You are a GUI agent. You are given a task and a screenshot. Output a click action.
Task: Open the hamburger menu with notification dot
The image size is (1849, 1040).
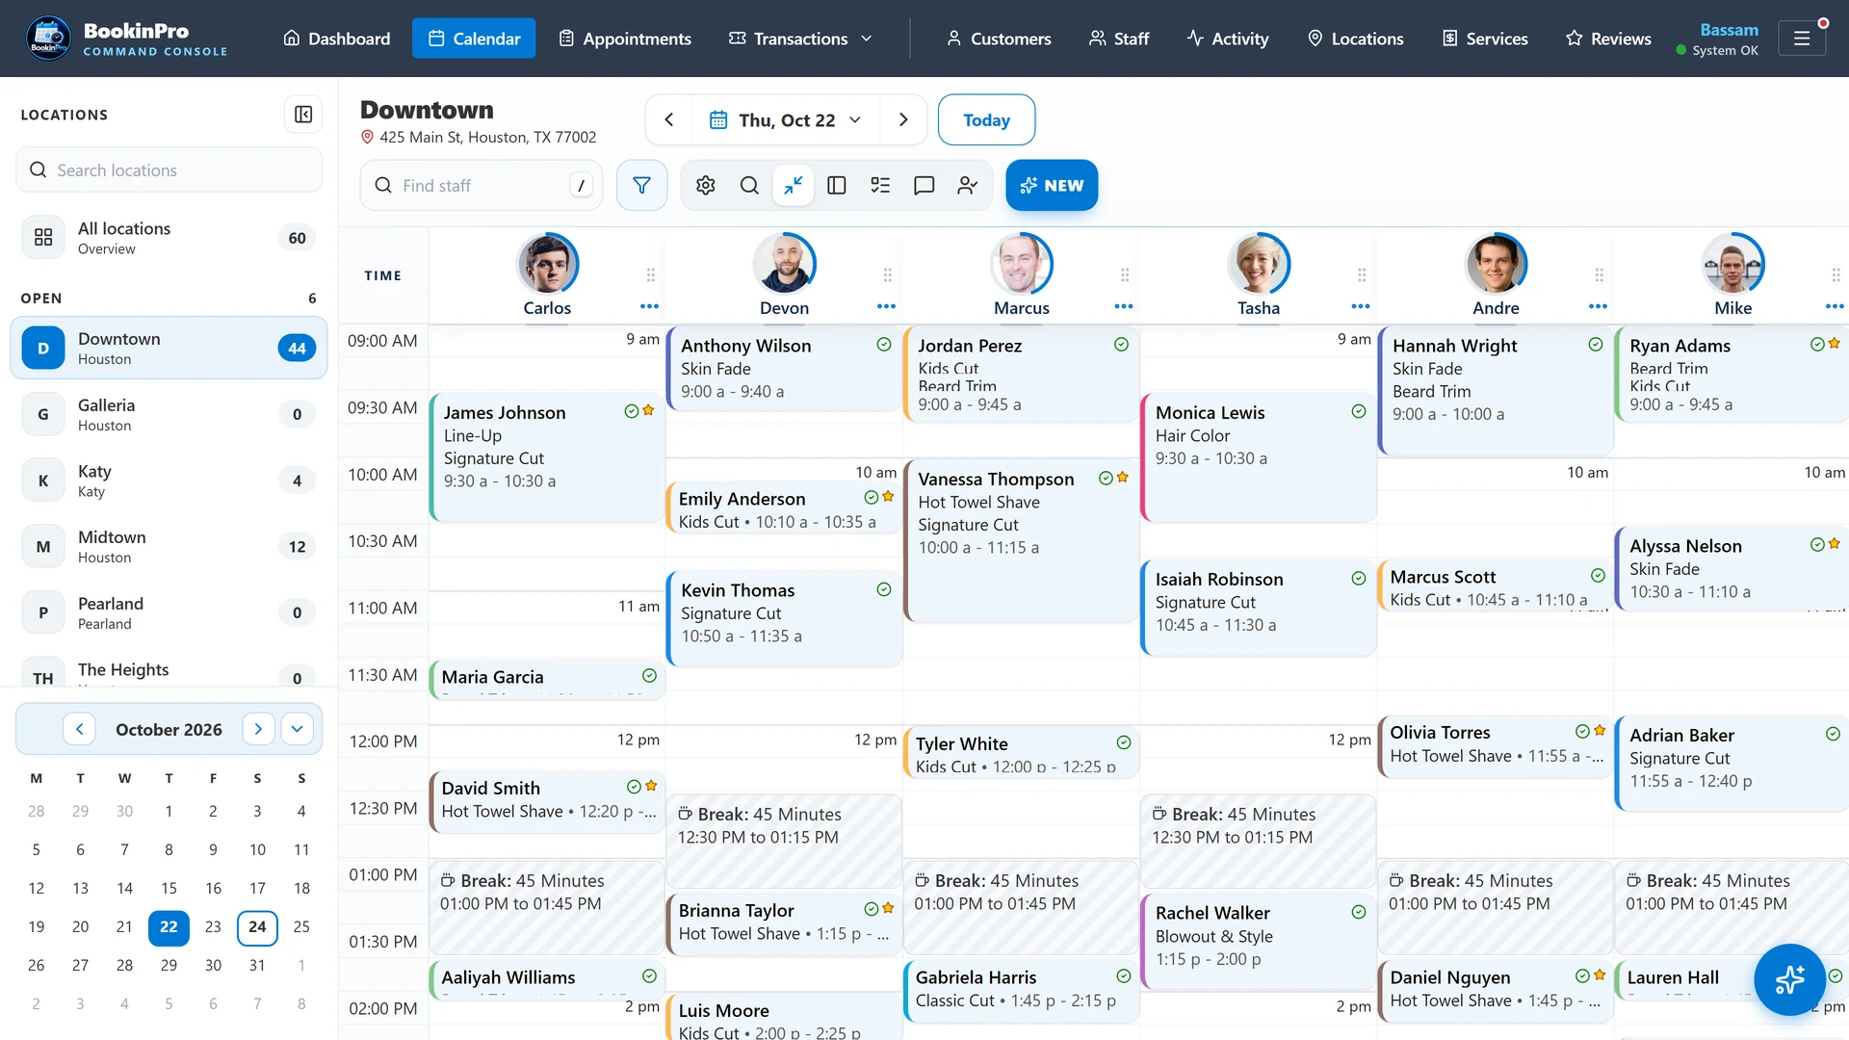pos(1802,39)
